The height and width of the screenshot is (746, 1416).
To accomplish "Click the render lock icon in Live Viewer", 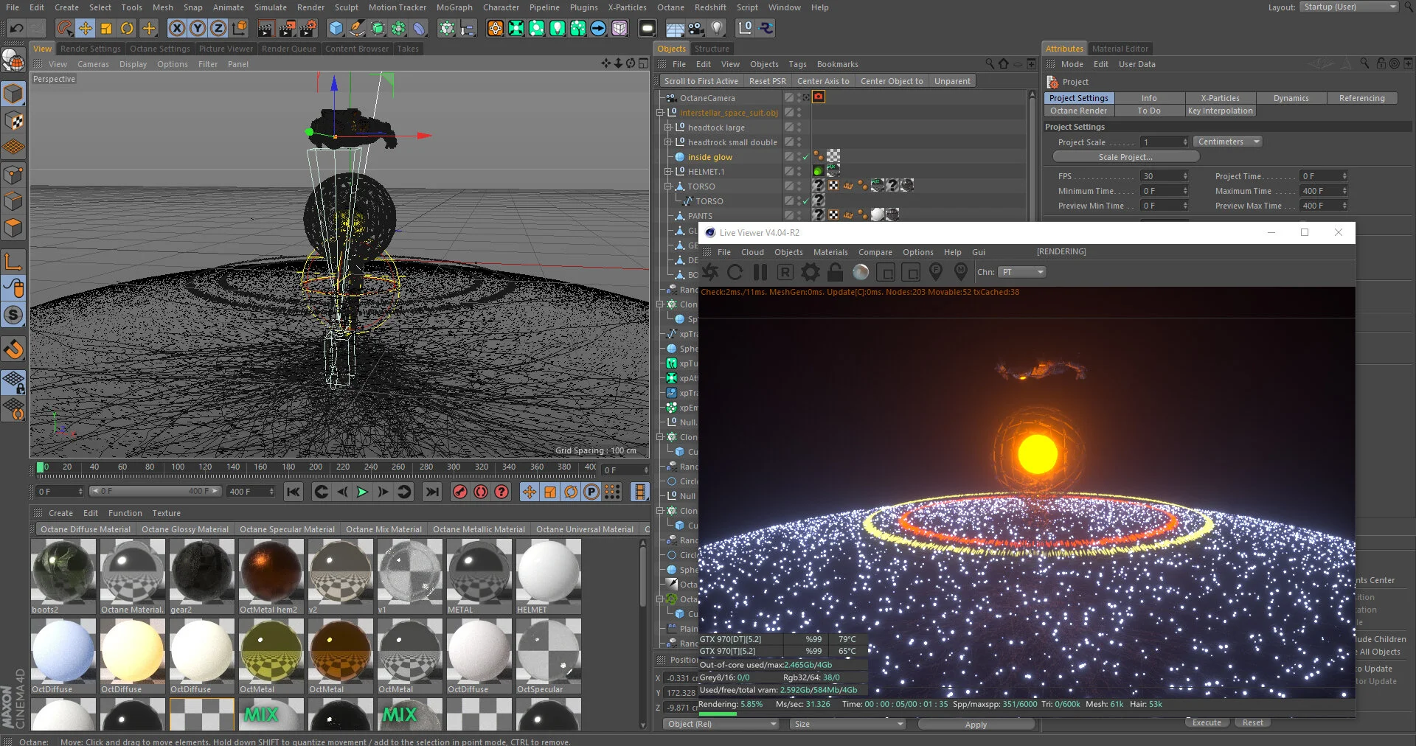I will point(835,272).
